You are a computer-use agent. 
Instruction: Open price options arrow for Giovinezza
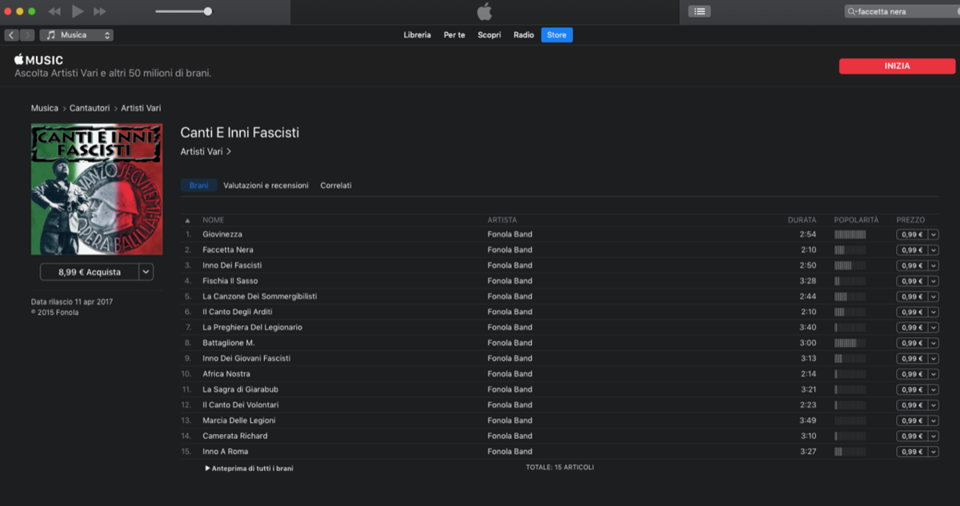(934, 234)
